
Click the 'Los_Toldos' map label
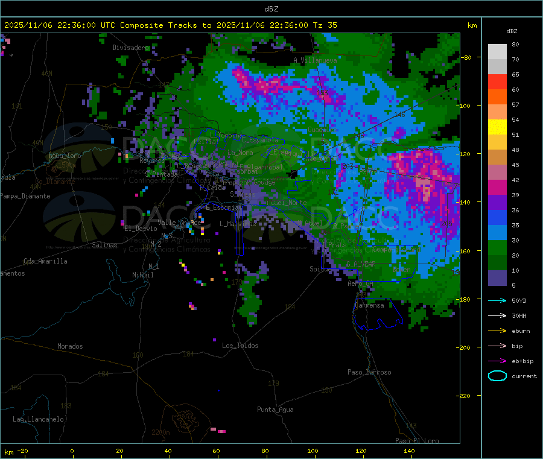[240, 346]
